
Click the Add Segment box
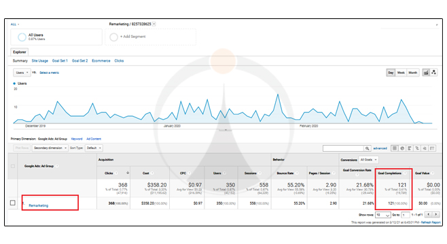pos(151,37)
